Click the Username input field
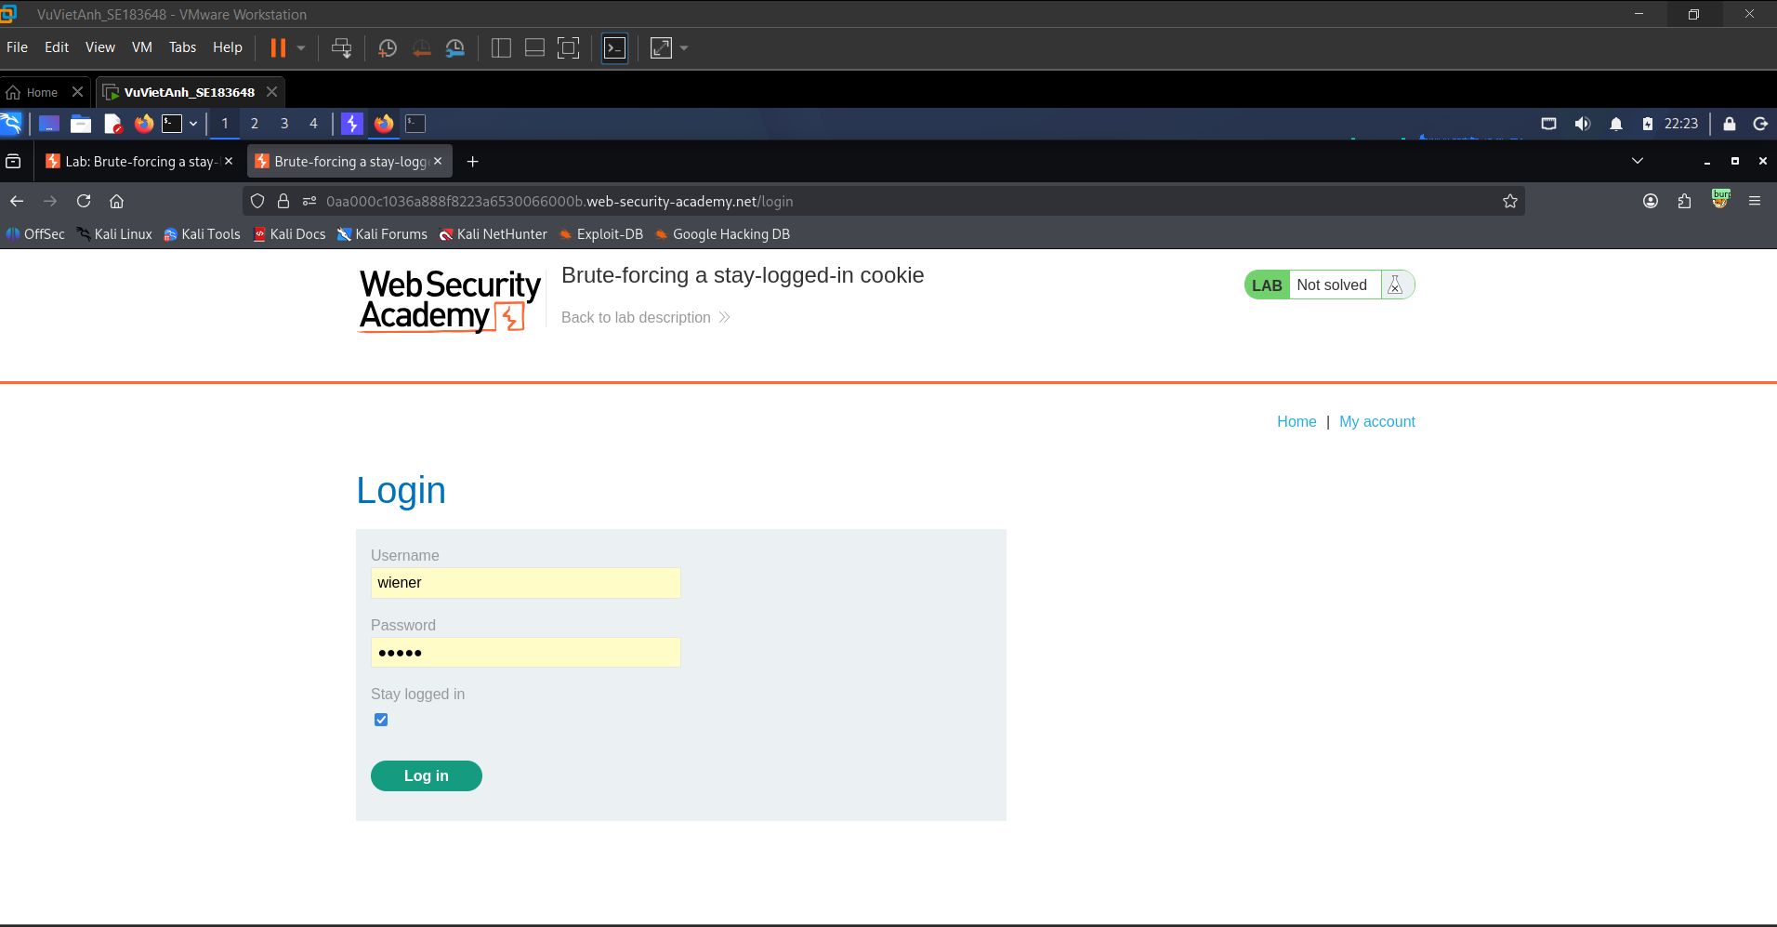1777x927 pixels. [x=526, y=583]
